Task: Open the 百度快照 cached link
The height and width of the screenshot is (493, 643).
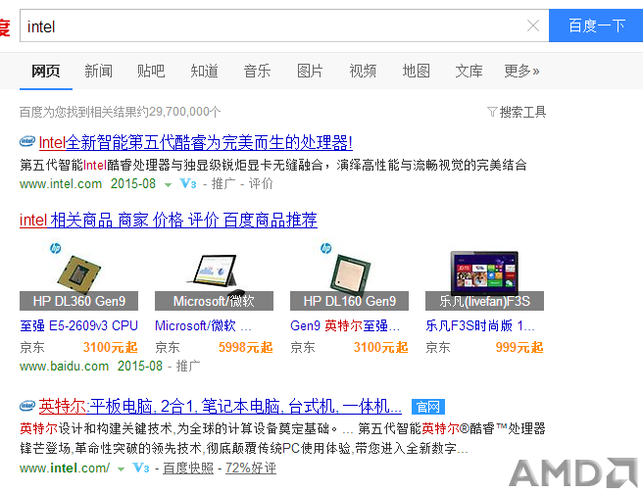Action: (x=188, y=468)
